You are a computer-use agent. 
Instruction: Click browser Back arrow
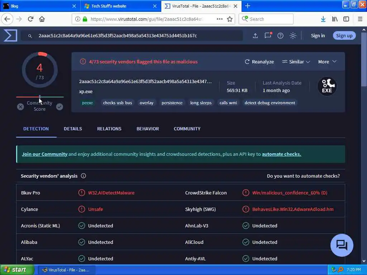coord(7,19)
